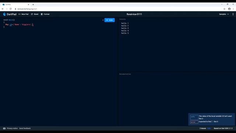This screenshot has height=133, width=236.
Task: Bookmark this page with star icon
Action: (x=225, y=9)
